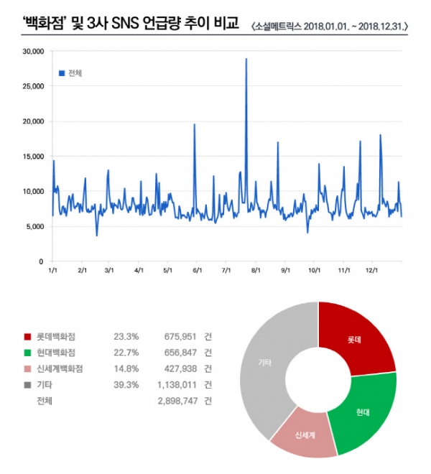Screen dimensions: 431x474
Task: Click the red 롯데백화점 legend swatch
Action: click(x=27, y=337)
